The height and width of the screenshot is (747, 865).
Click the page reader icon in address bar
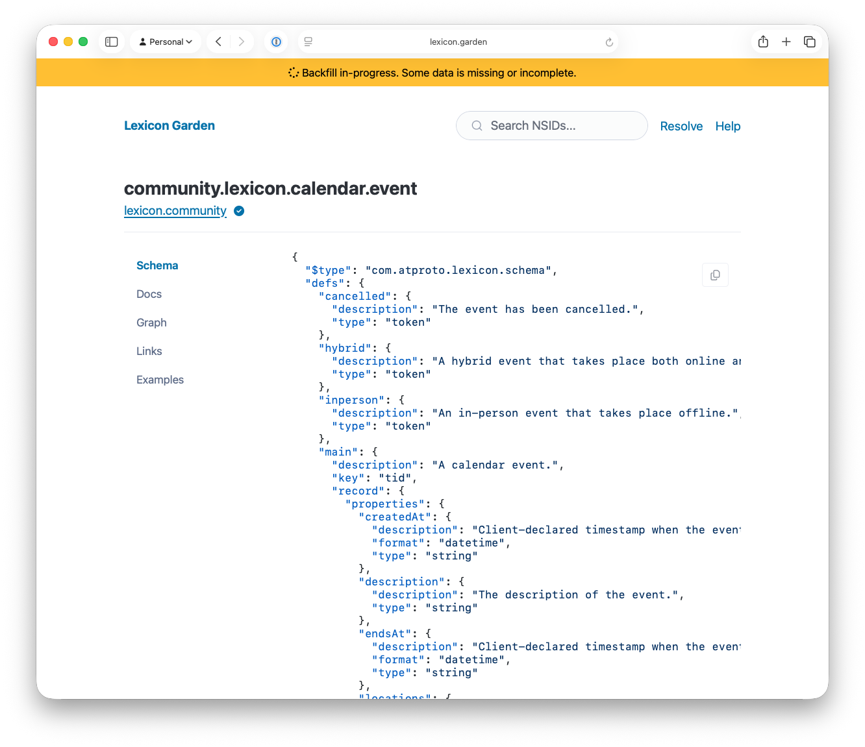[308, 42]
